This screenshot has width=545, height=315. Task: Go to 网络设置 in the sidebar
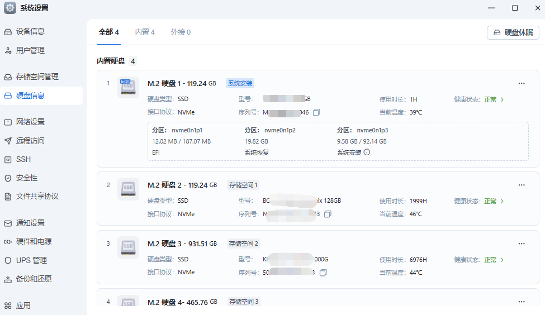pos(30,122)
